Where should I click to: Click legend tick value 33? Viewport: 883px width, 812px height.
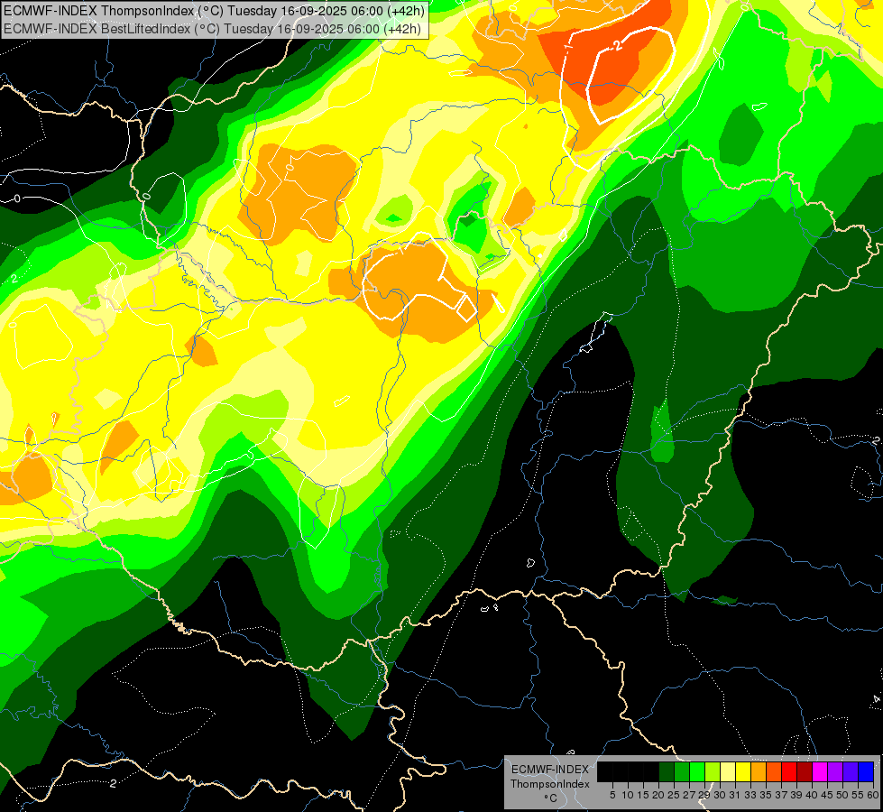750,795
